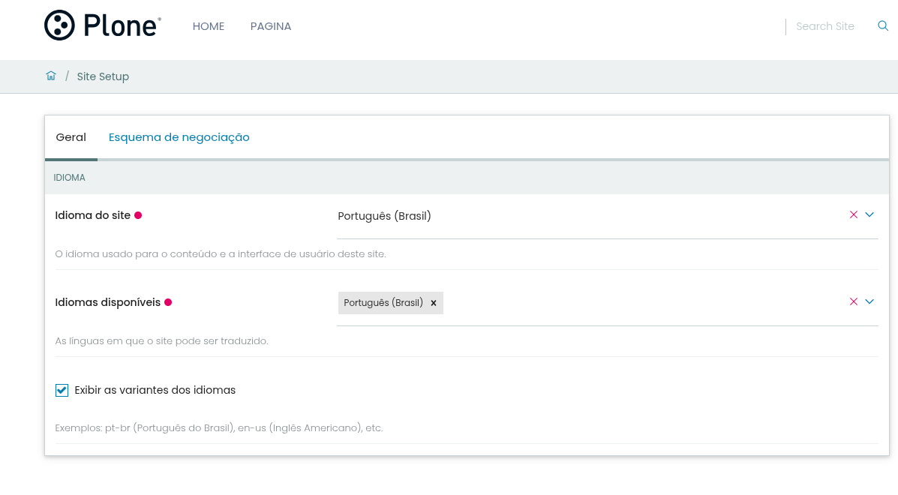The width and height of the screenshot is (898, 495).
Task: Focus the Search Site input field
Action: tap(825, 26)
